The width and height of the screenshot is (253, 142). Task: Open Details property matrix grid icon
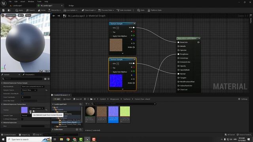[45, 79]
